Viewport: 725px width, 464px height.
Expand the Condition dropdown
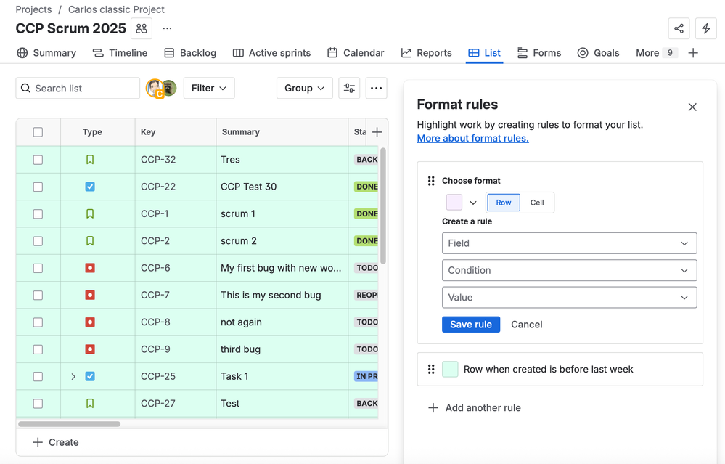tap(569, 270)
